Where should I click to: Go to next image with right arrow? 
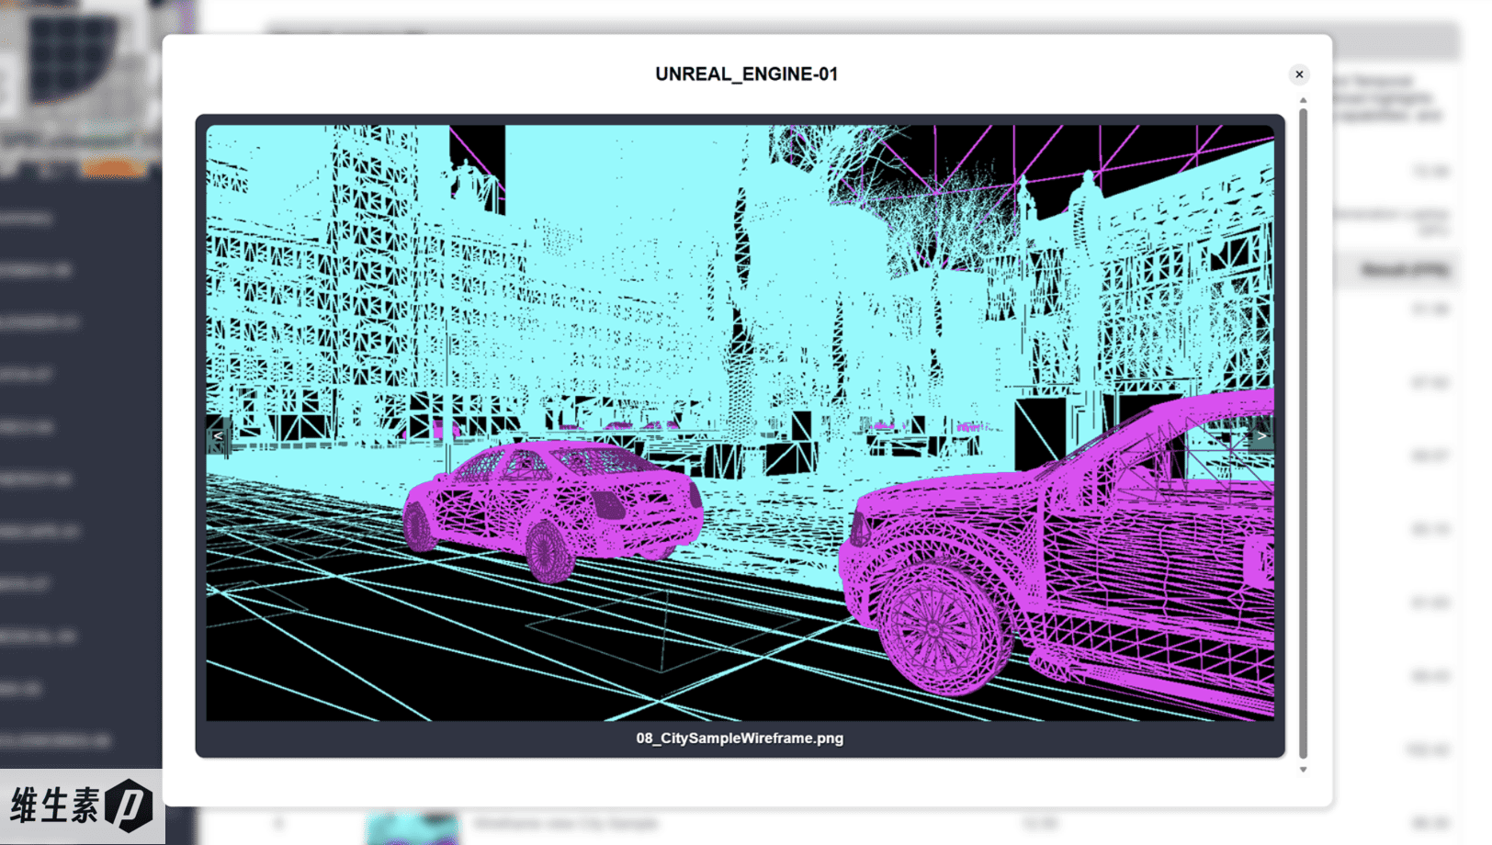pyautogui.click(x=1262, y=436)
